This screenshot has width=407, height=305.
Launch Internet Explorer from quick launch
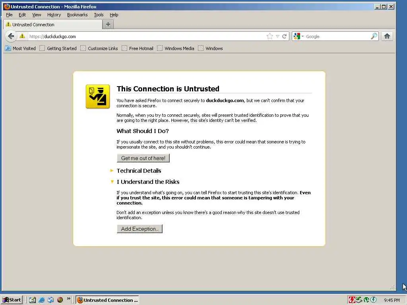pos(41,300)
